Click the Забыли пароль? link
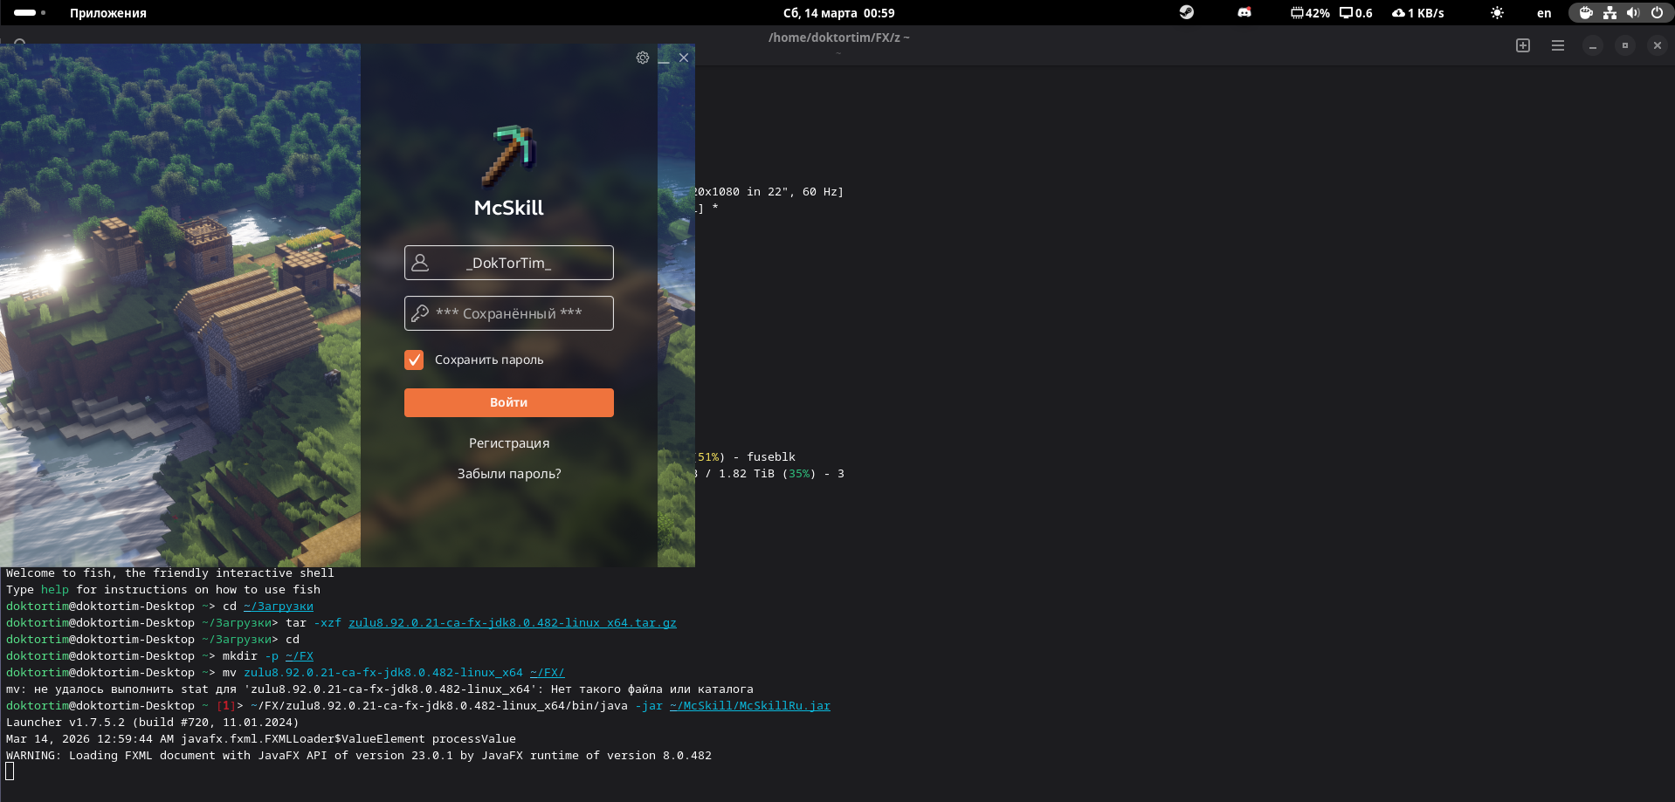The height and width of the screenshot is (802, 1675). pyautogui.click(x=509, y=474)
